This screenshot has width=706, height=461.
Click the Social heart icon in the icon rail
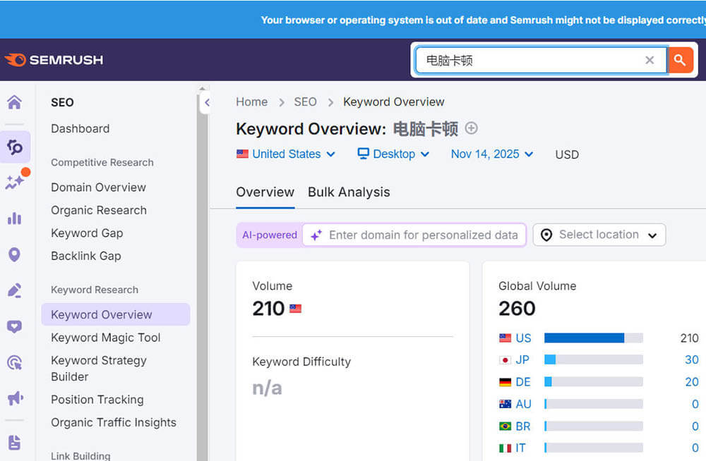point(15,326)
